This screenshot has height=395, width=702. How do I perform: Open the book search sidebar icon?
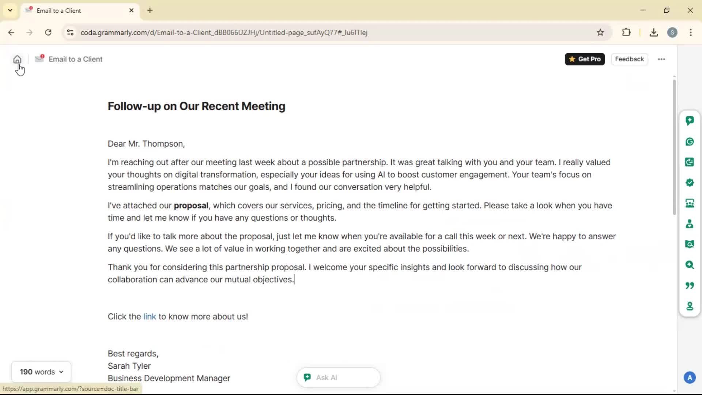[690, 244]
